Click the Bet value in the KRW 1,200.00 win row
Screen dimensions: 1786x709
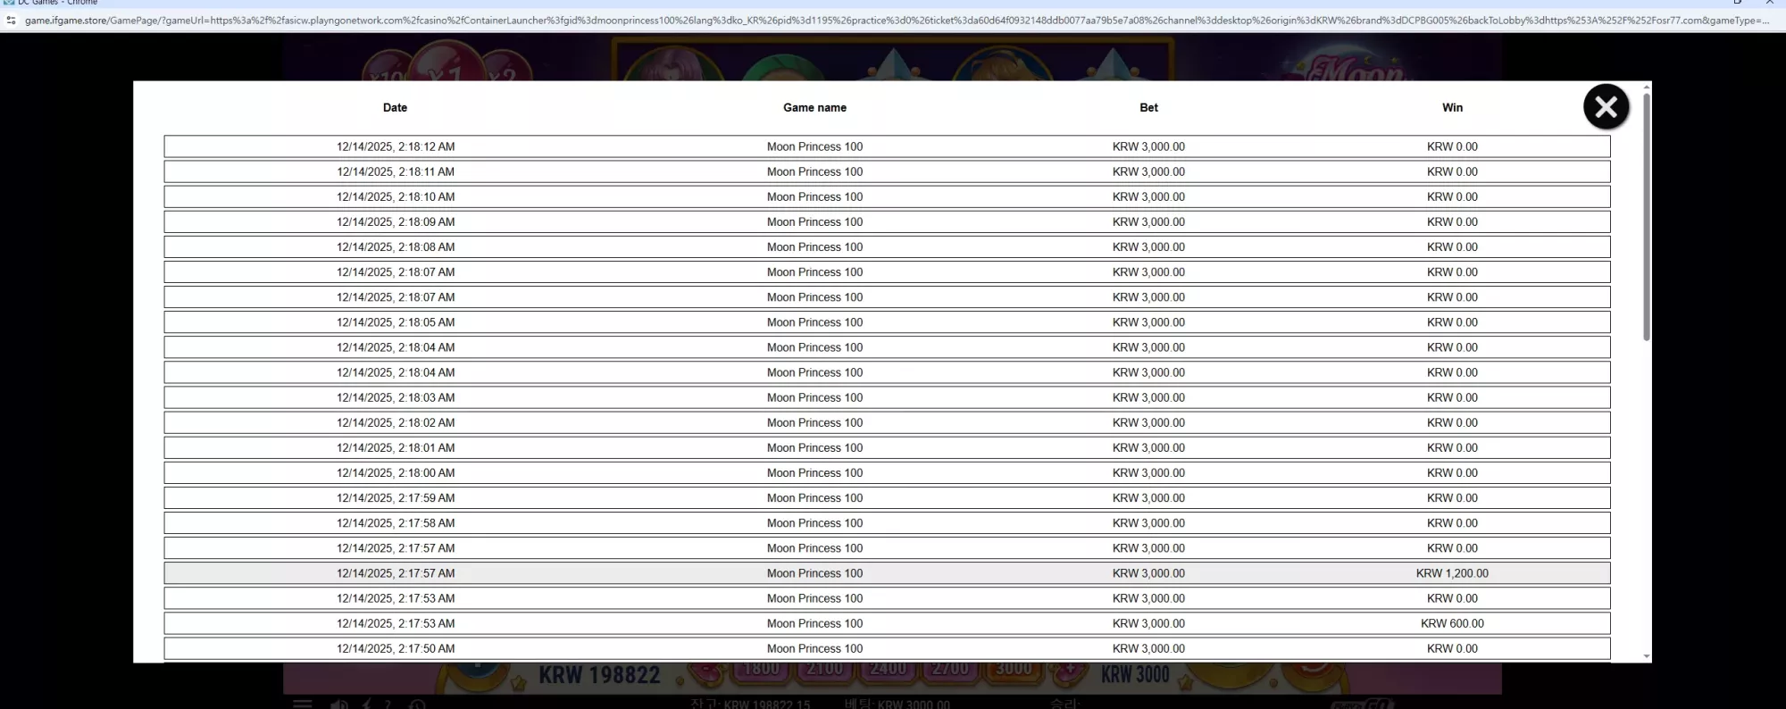pyautogui.click(x=1148, y=574)
